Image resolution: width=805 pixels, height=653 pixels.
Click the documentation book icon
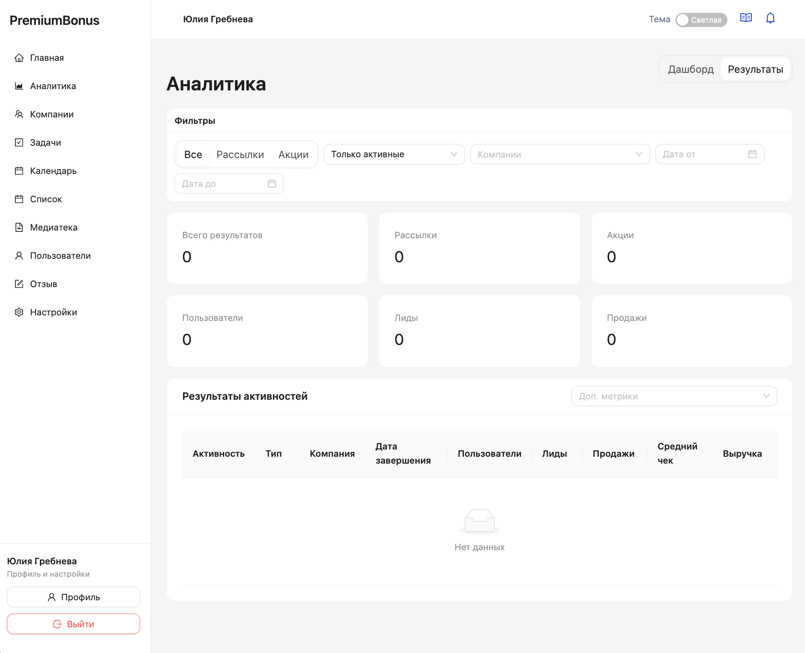pos(746,18)
